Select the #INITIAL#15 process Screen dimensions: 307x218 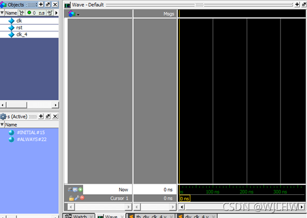coord(30,133)
